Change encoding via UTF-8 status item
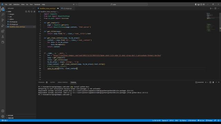 click(171, 121)
